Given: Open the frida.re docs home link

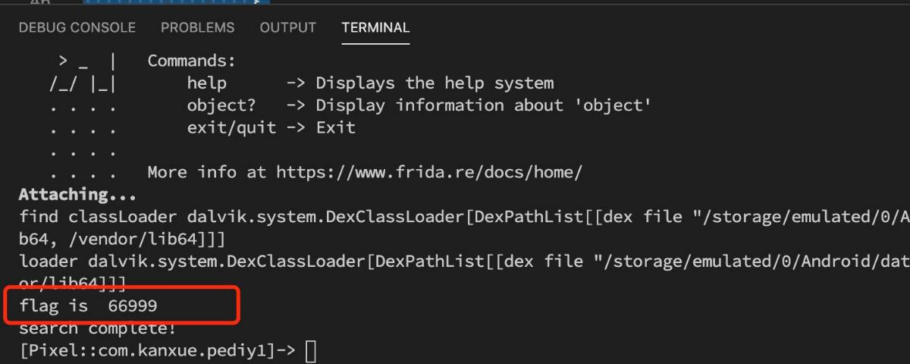Looking at the screenshot, I should (x=429, y=172).
